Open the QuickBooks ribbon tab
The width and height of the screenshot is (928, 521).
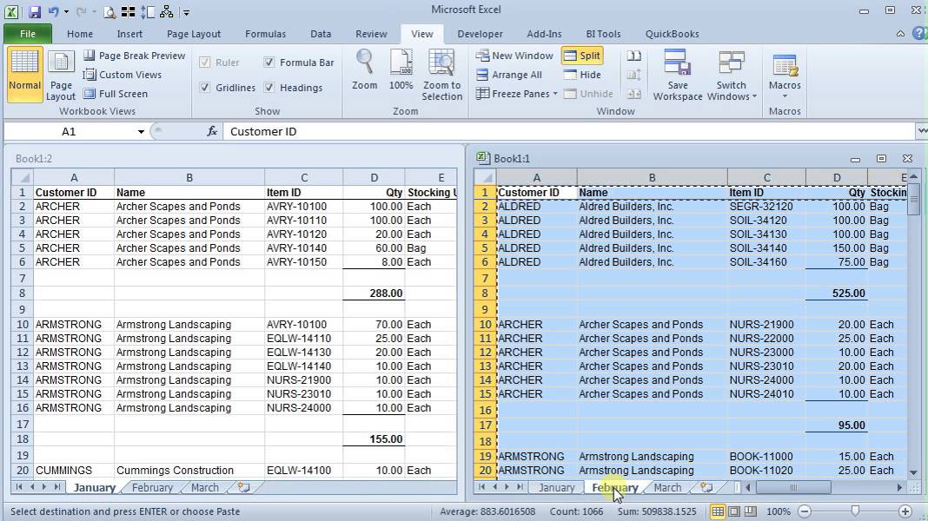(x=672, y=34)
